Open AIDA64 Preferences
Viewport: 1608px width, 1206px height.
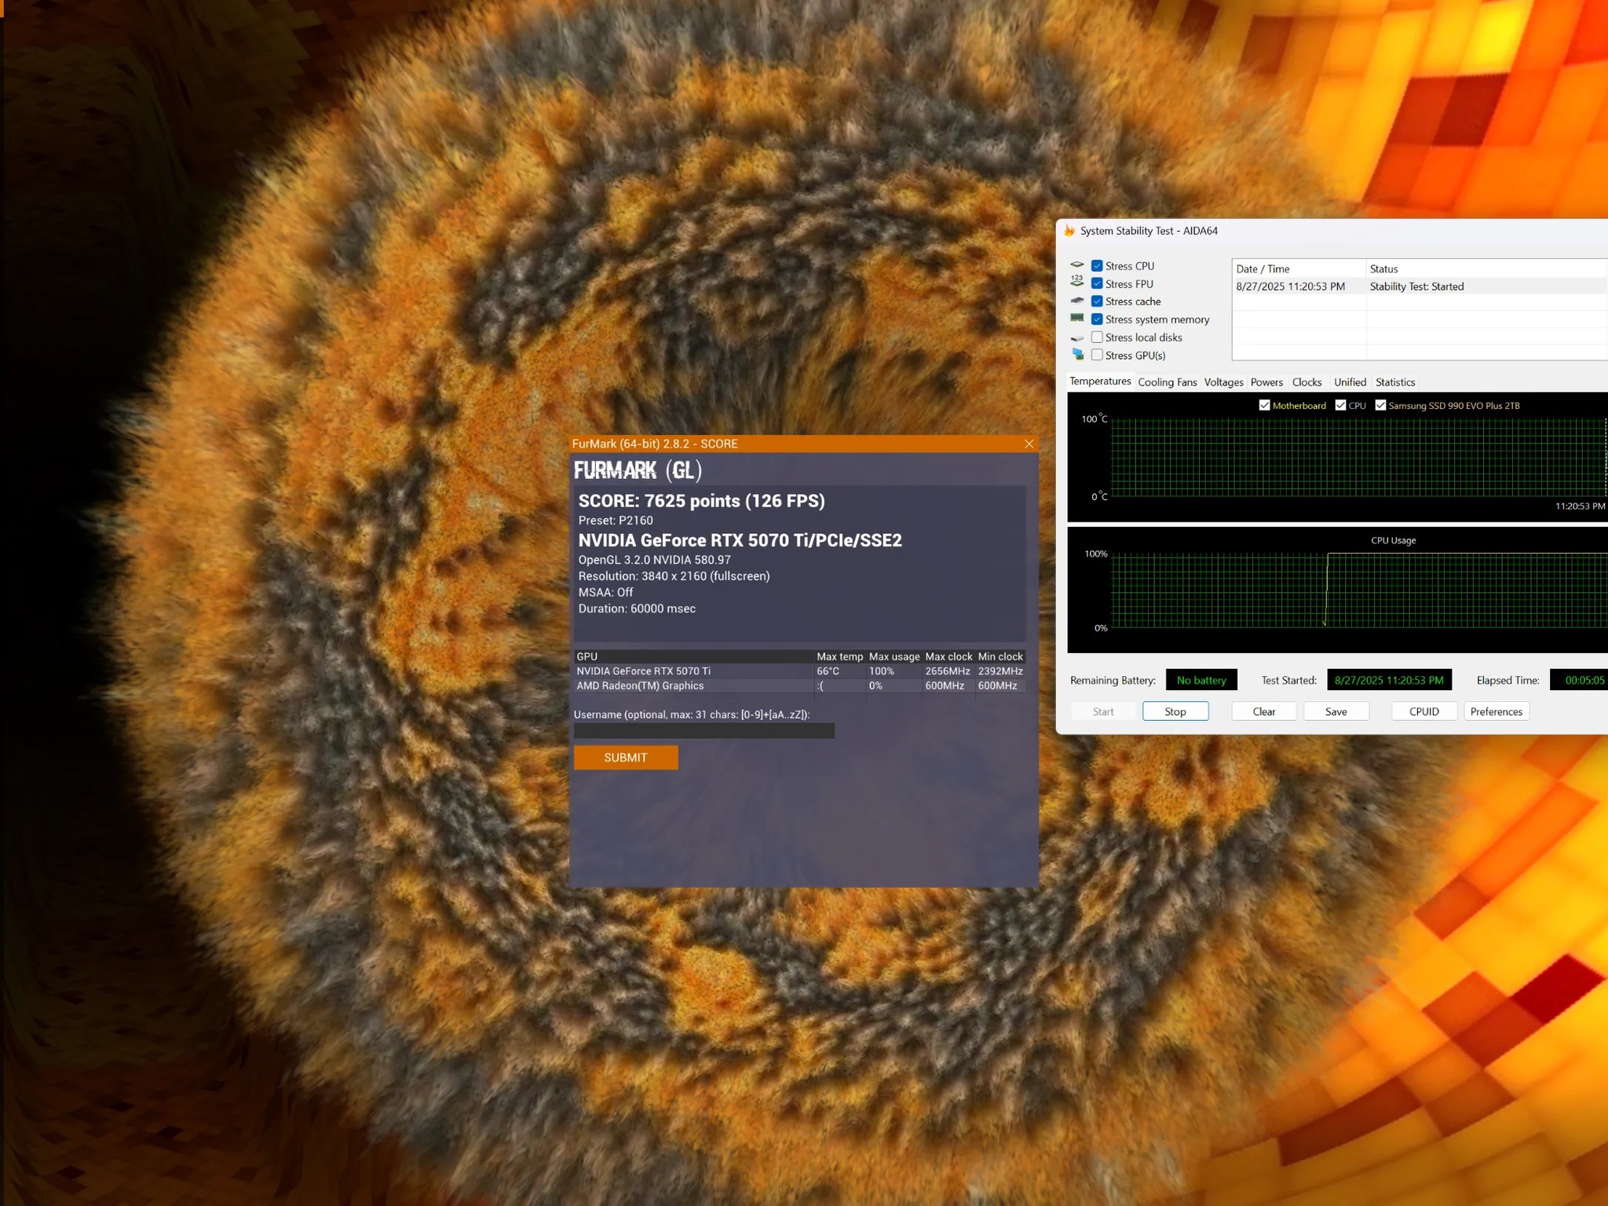pyautogui.click(x=1496, y=711)
